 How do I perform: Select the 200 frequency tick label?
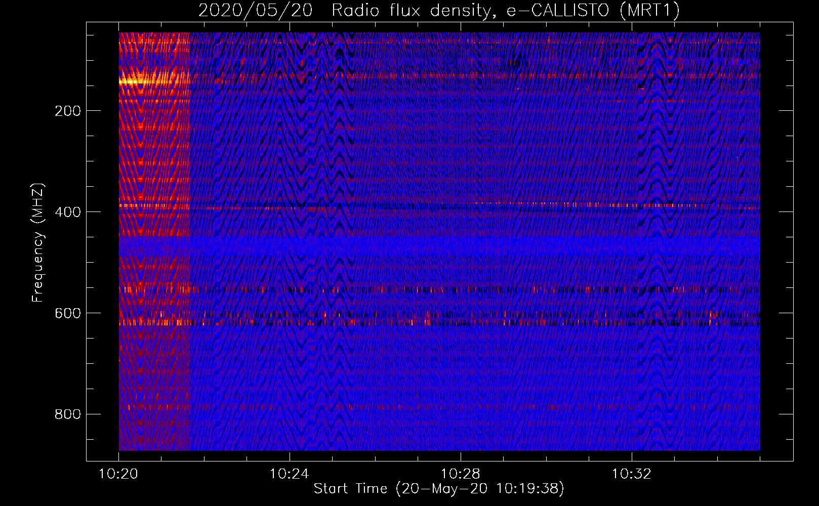(68, 111)
